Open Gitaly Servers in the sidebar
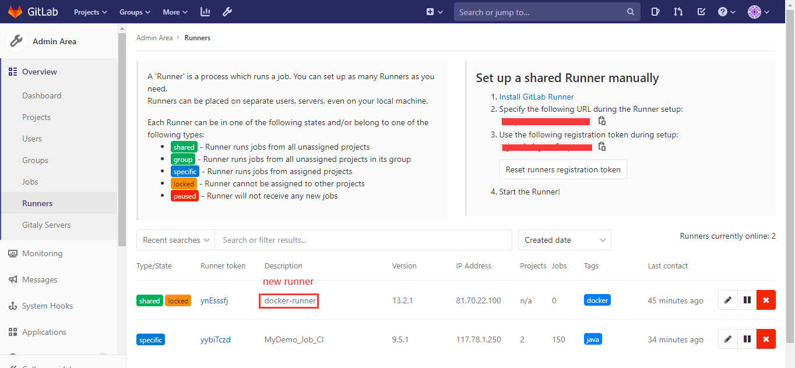The image size is (795, 368). pyautogui.click(x=47, y=225)
